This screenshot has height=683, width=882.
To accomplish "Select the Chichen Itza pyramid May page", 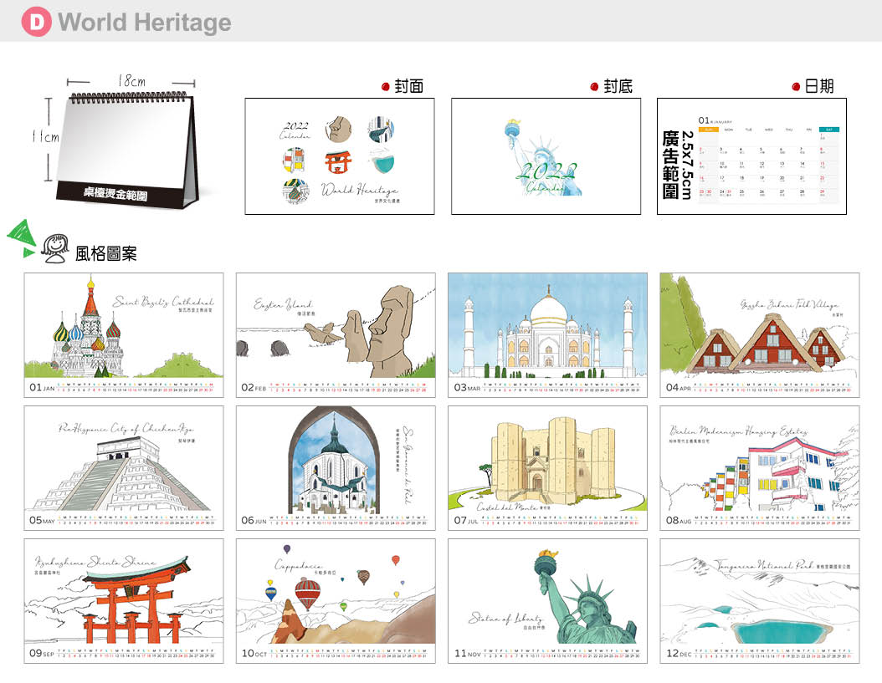I will pyautogui.click(x=124, y=467).
